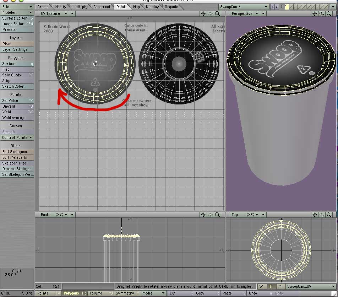Go to the previous layer bank arrow
Viewport: 338px width, 297px height.
click(272, 7)
